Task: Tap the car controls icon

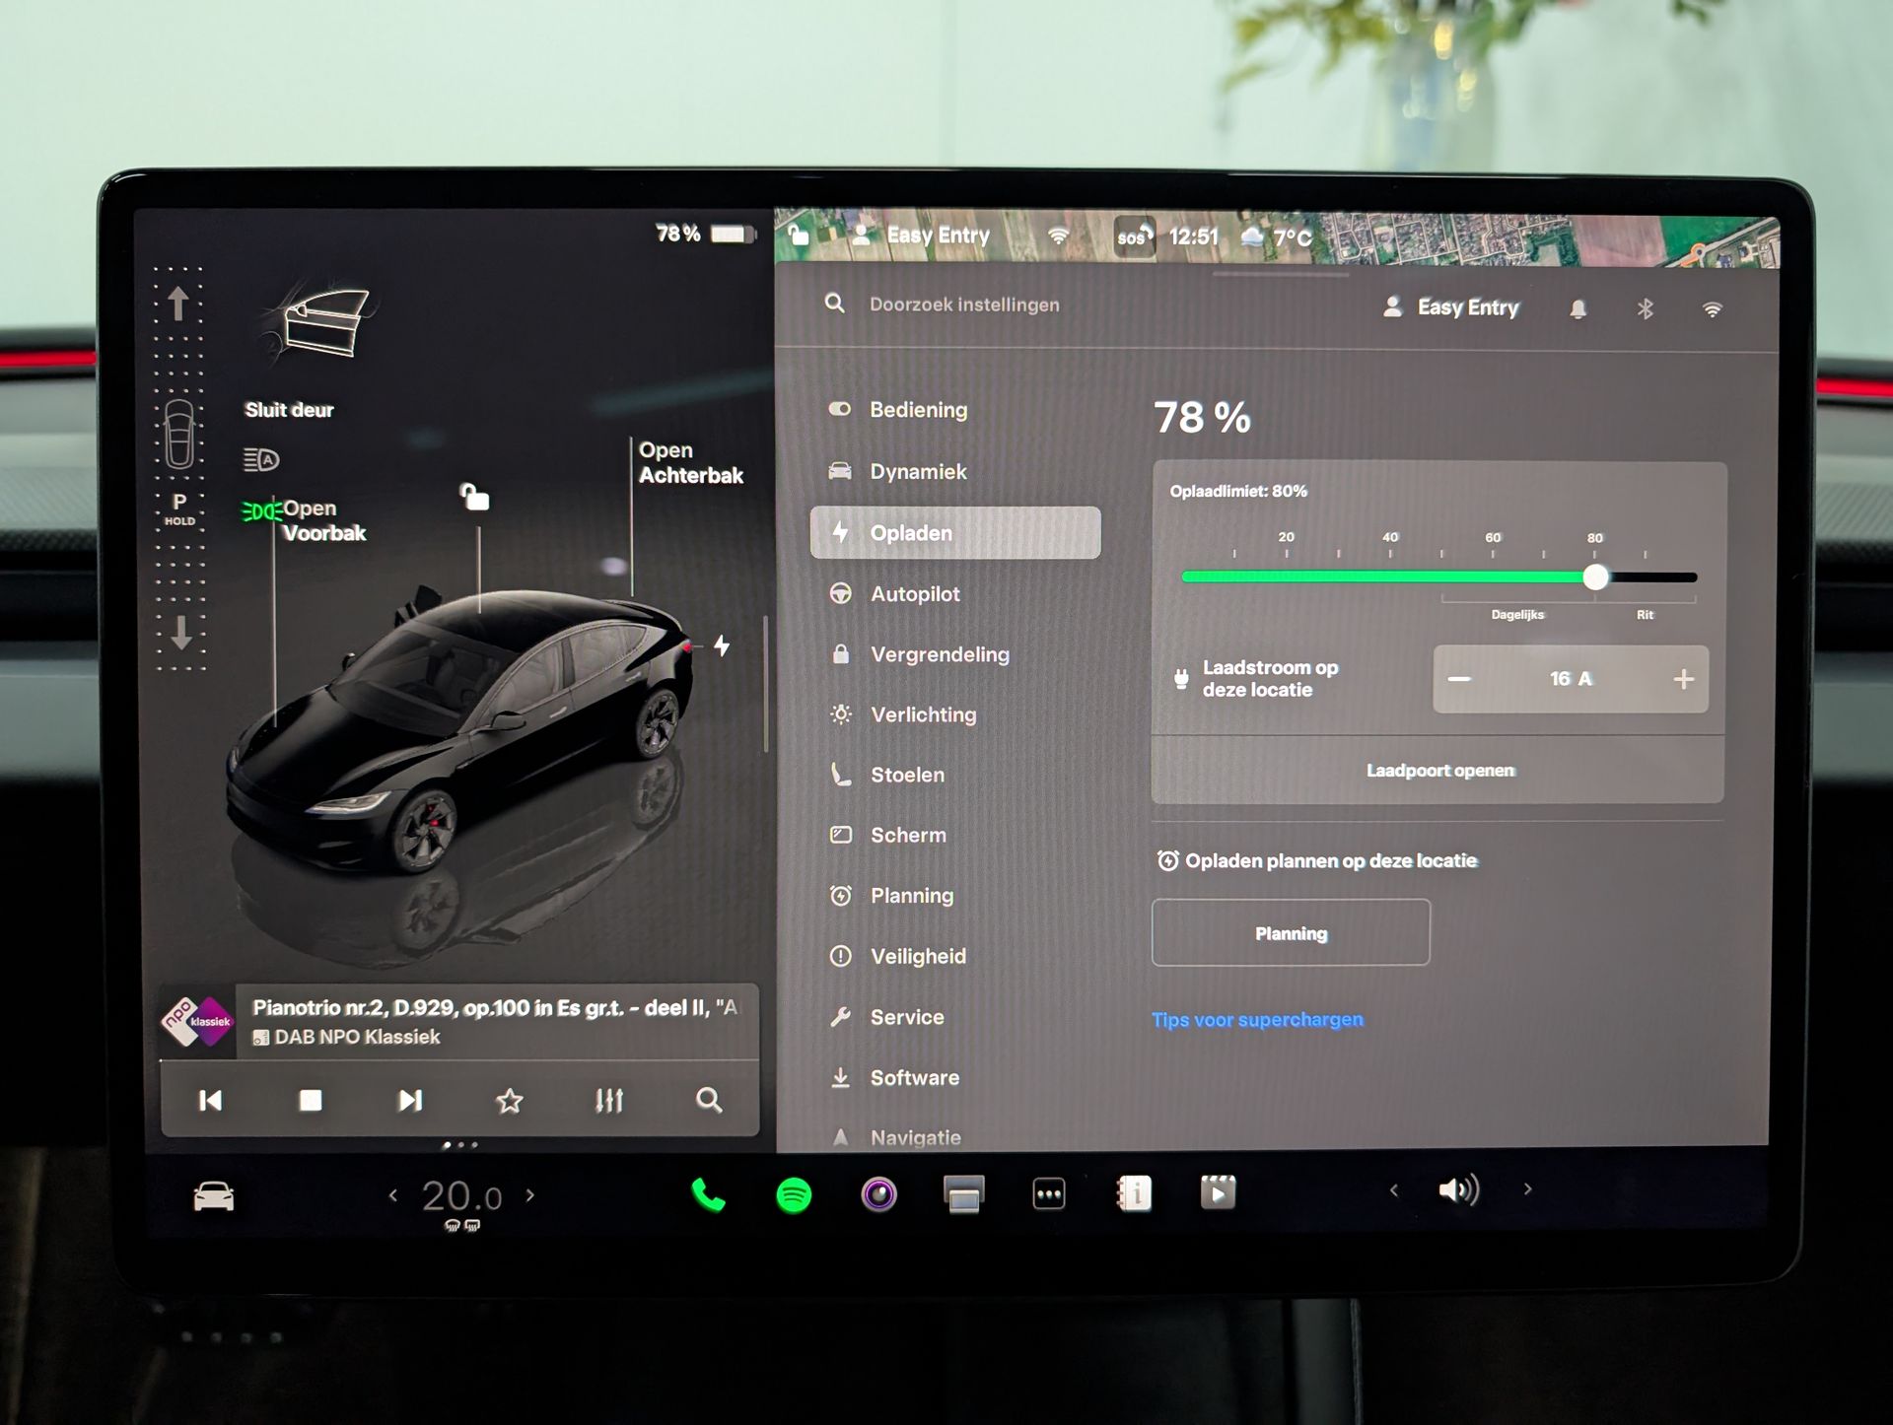Action: pyautogui.click(x=214, y=1196)
